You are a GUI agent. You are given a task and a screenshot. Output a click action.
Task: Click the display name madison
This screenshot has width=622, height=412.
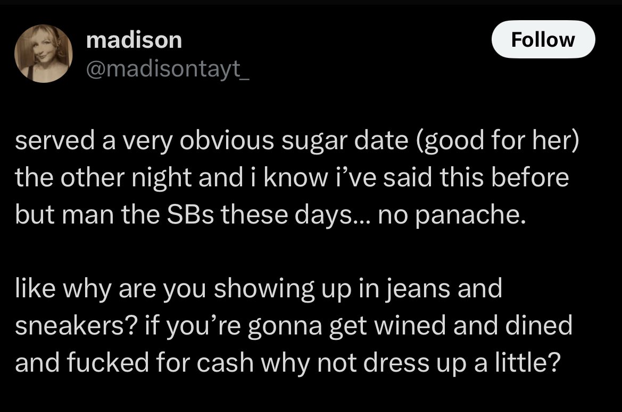coord(134,40)
